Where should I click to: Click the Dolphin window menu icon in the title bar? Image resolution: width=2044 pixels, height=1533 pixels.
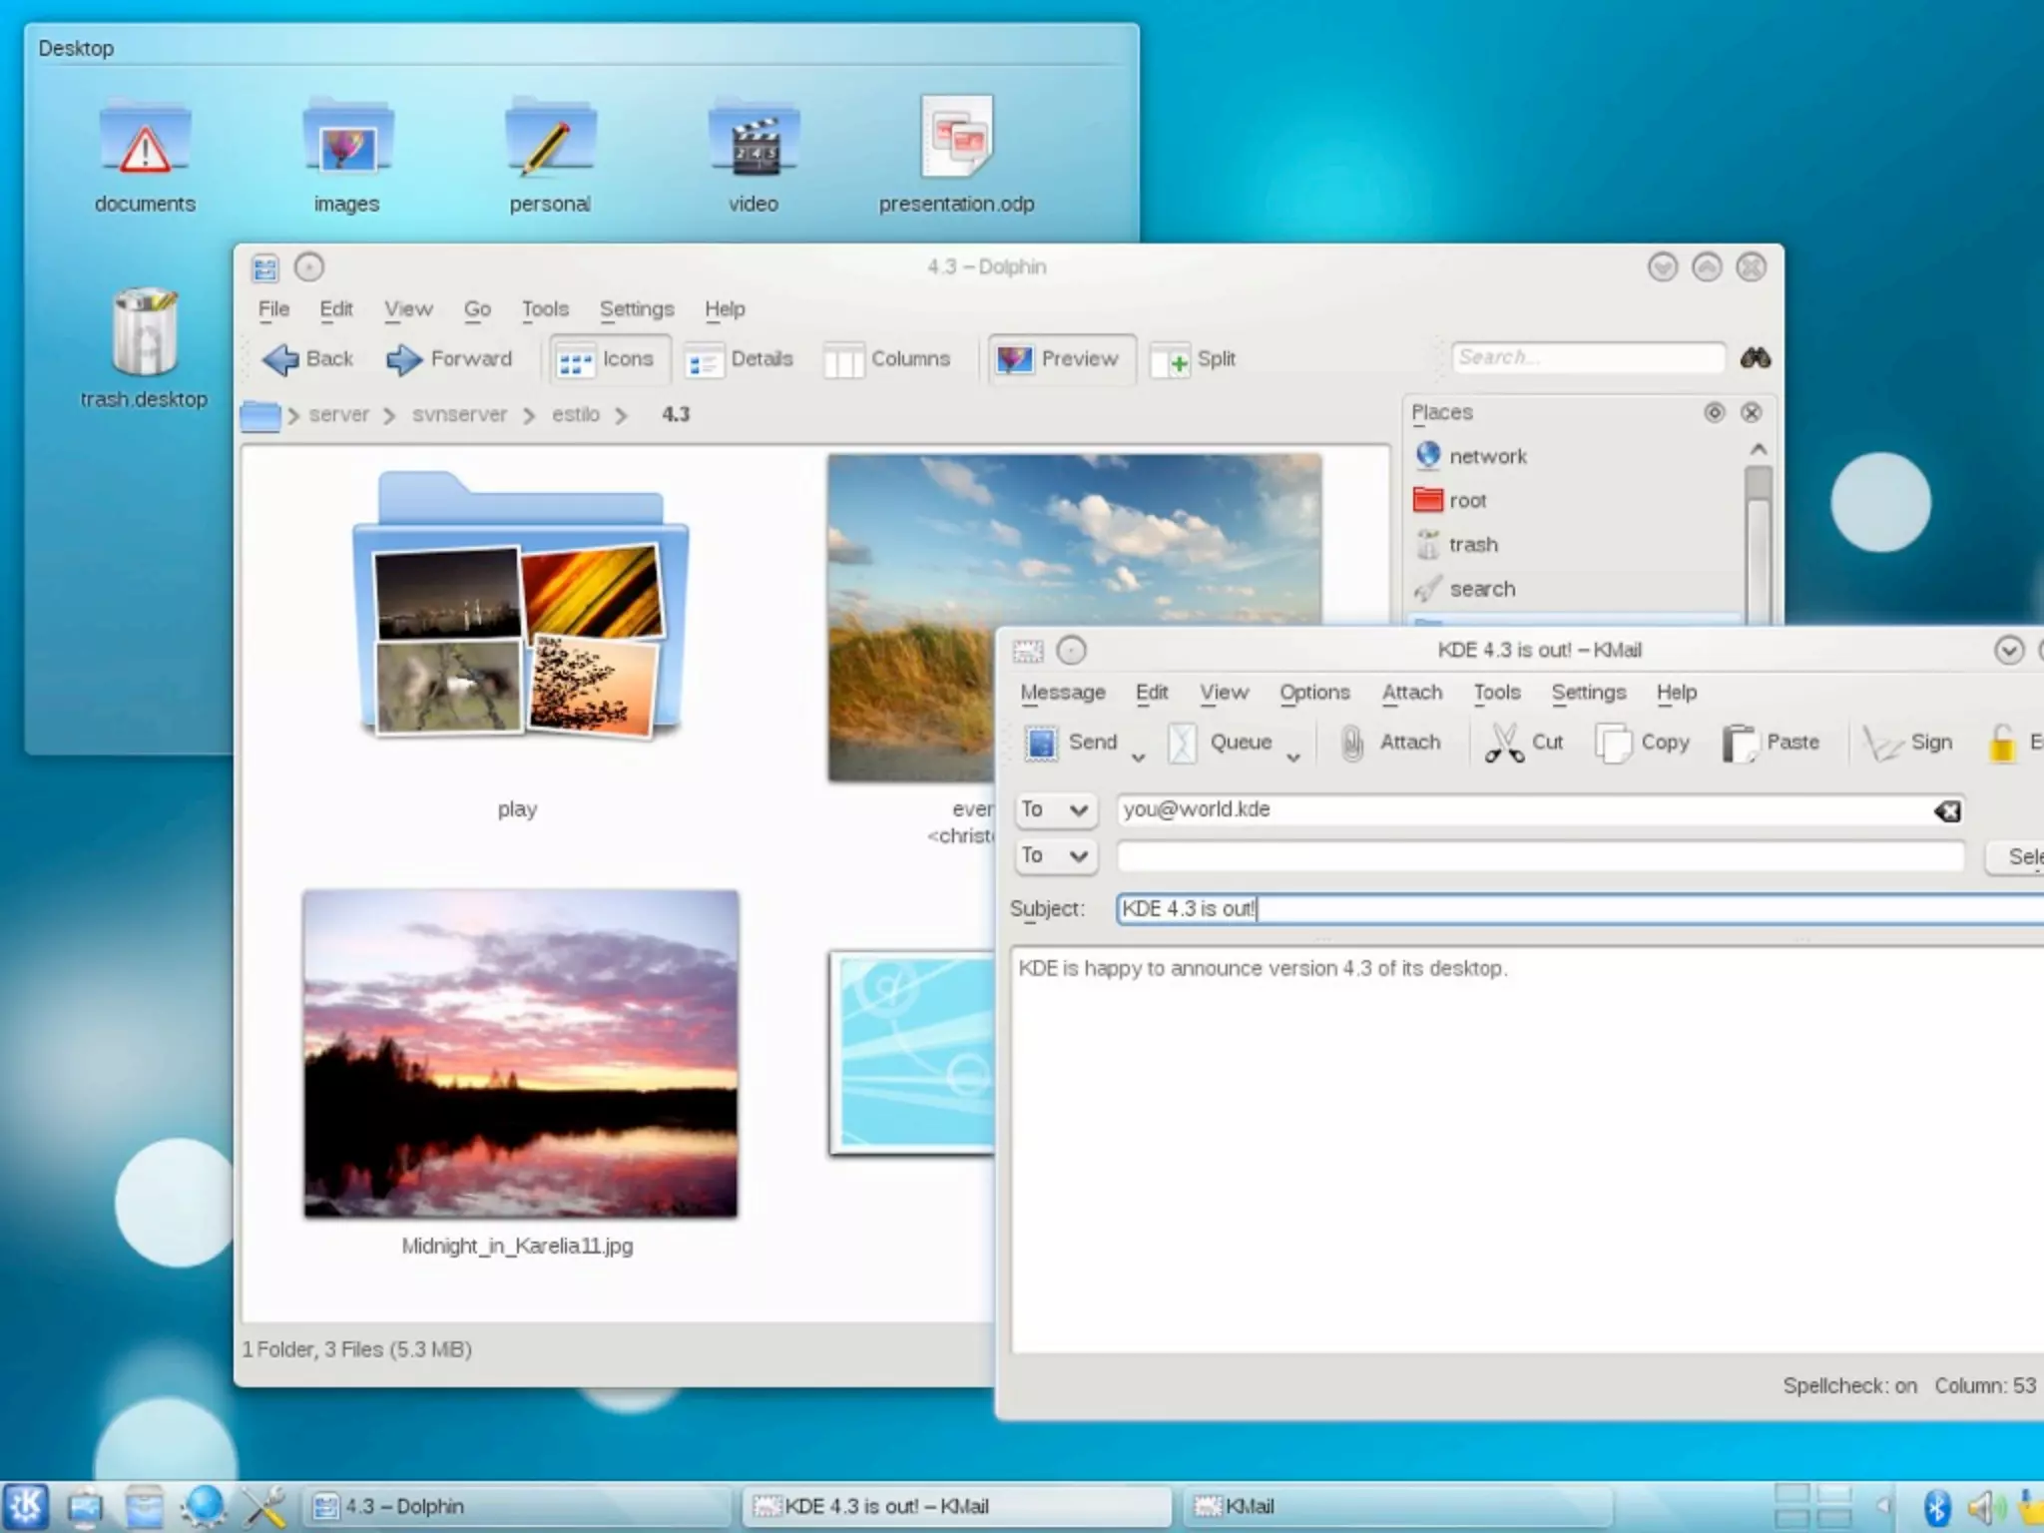(265, 267)
